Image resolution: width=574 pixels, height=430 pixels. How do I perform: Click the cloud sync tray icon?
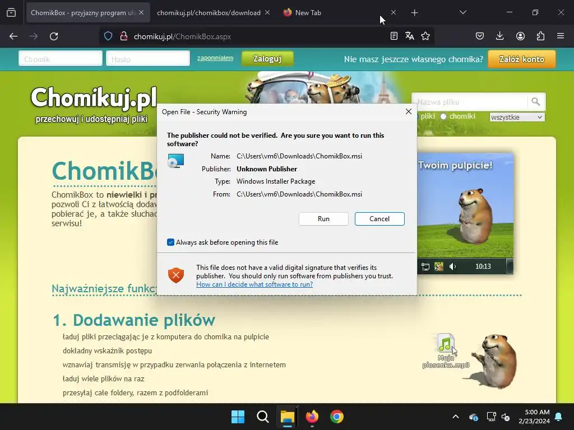(473, 417)
